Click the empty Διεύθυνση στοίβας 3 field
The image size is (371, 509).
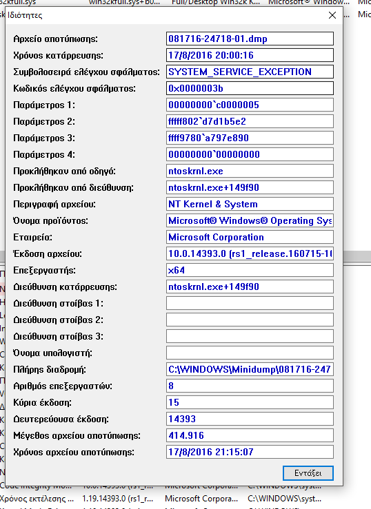pos(250,336)
